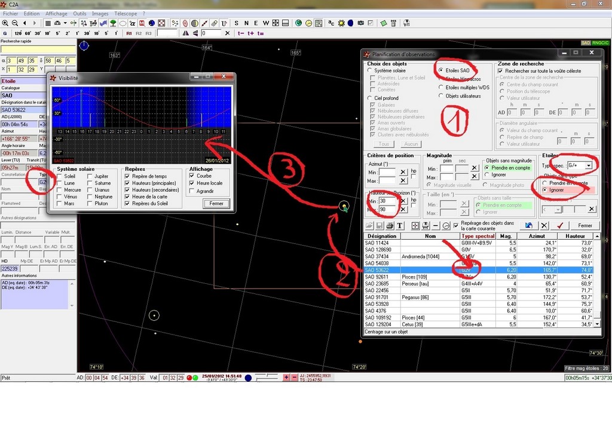Viewport: 612px width, 435px height.
Task: Select Objets utilisateurs radio option
Action: pyautogui.click(x=440, y=96)
